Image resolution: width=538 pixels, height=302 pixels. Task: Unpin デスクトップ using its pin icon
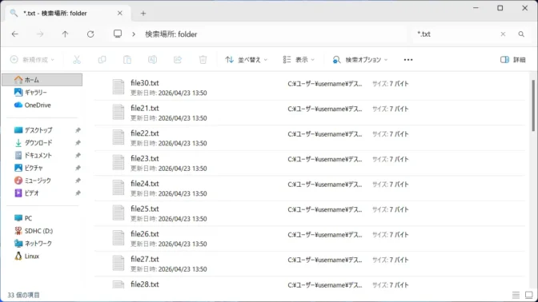pos(78,130)
